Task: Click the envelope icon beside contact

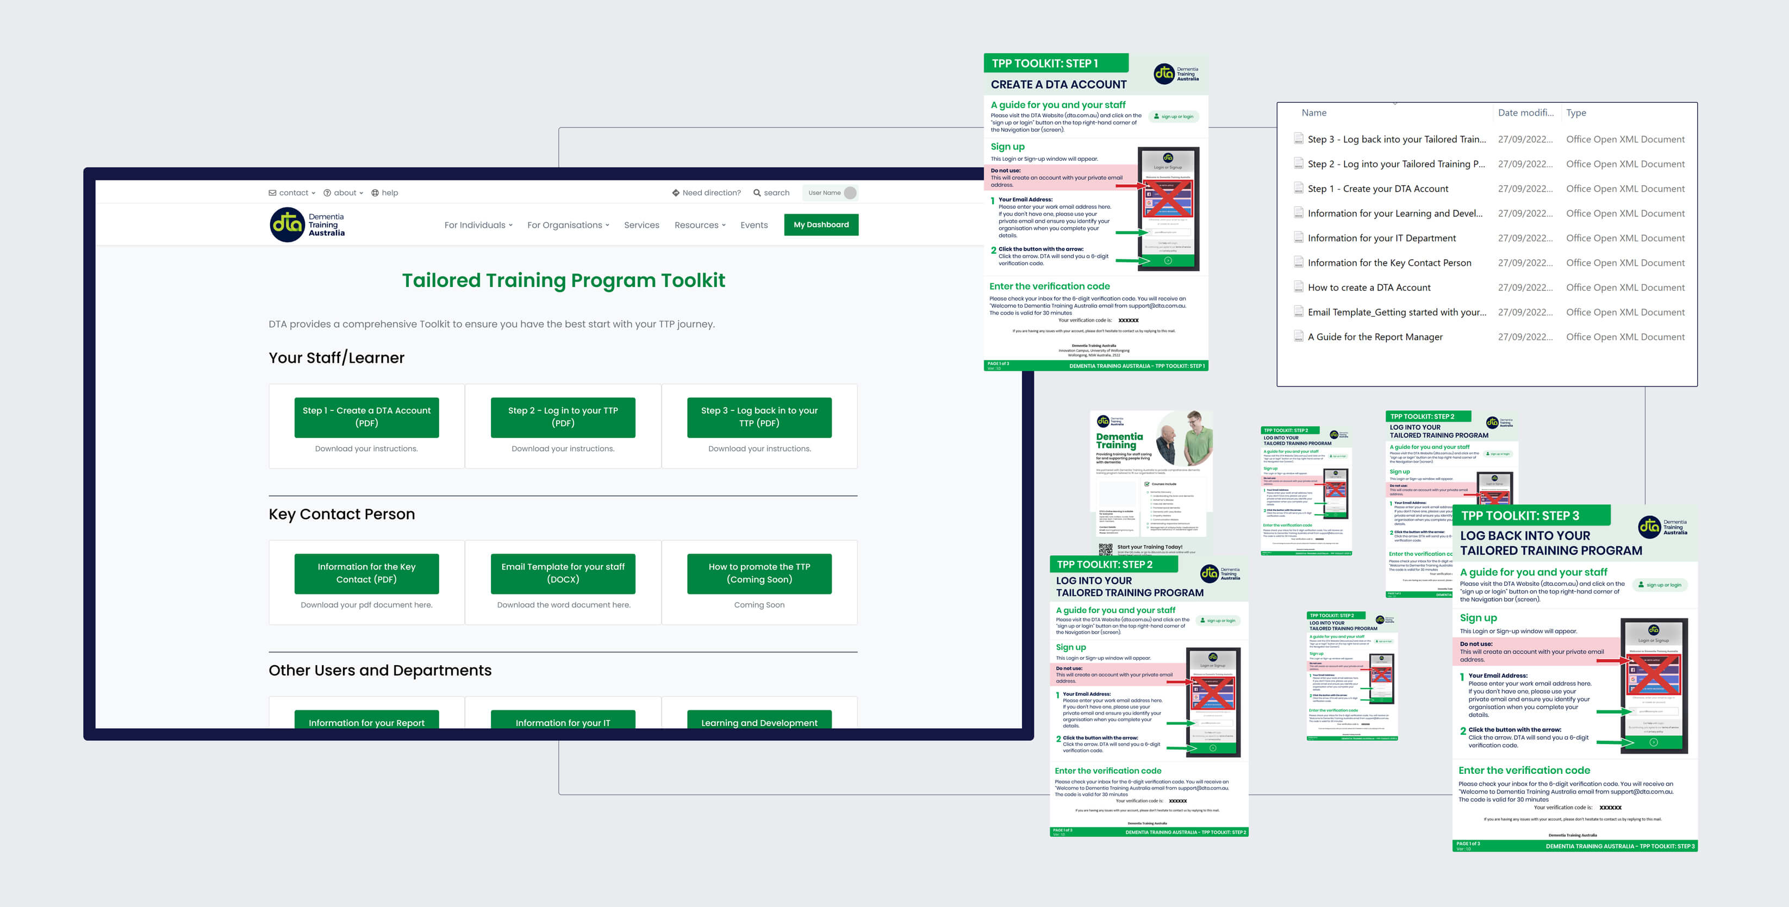Action: pos(272,193)
